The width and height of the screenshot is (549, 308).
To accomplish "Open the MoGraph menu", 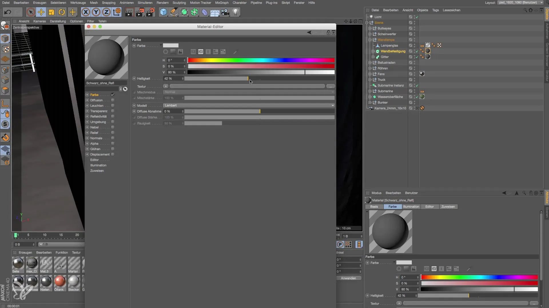I will (x=222, y=3).
